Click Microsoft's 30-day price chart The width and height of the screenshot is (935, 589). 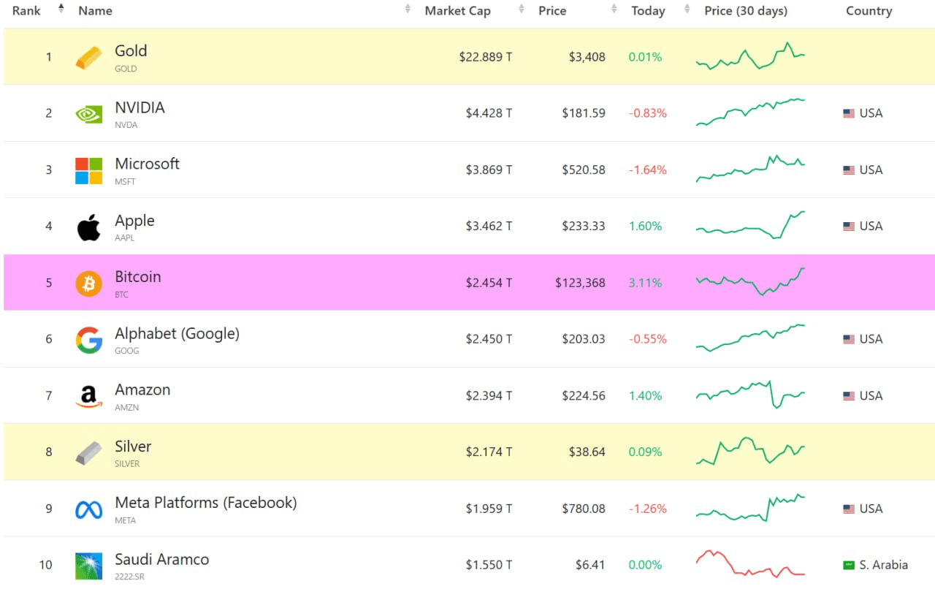click(750, 168)
